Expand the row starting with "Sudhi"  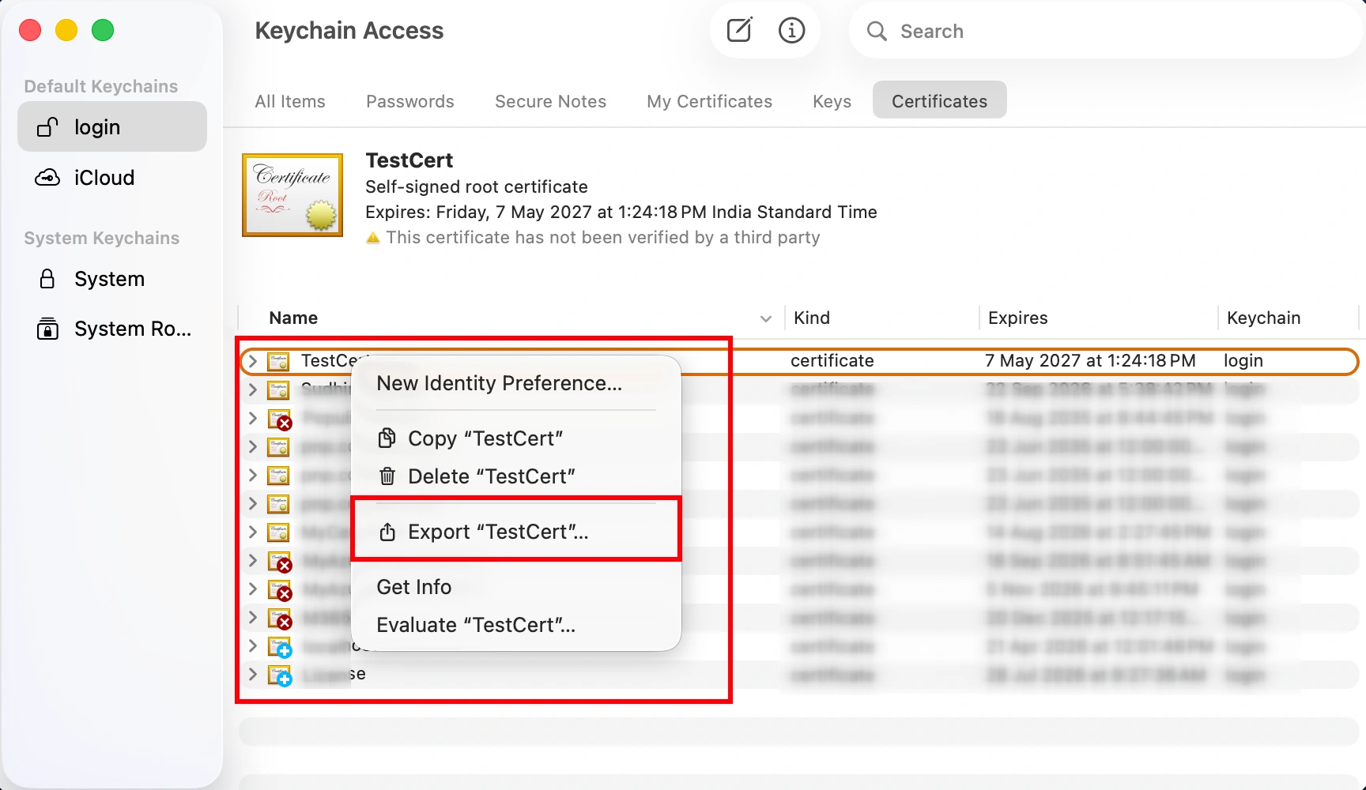(252, 389)
